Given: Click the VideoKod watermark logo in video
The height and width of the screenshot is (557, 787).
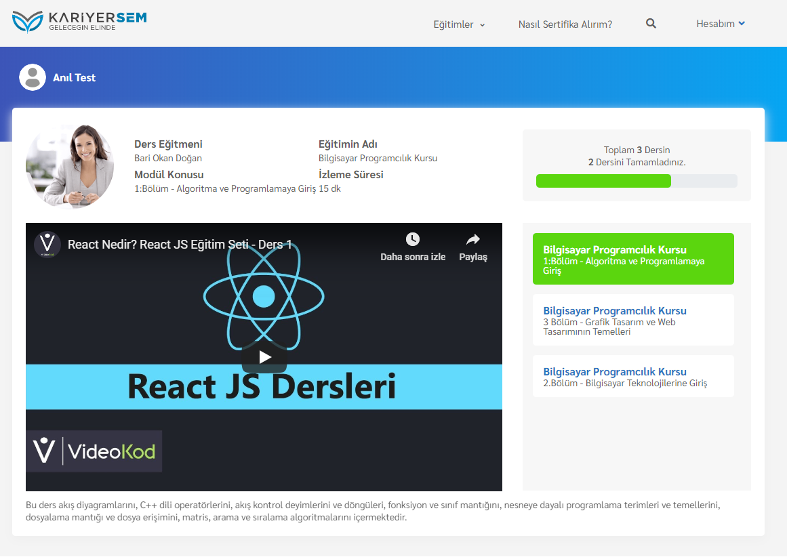Looking at the screenshot, I should pyautogui.click(x=94, y=451).
